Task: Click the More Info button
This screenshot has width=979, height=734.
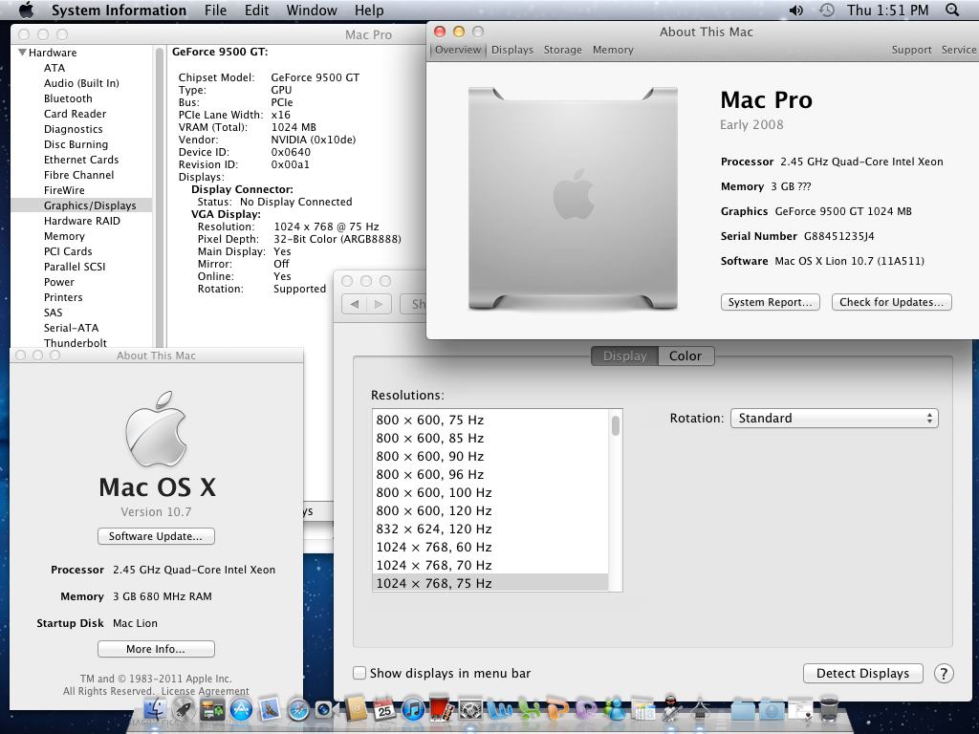Action: [x=156, y=649]
